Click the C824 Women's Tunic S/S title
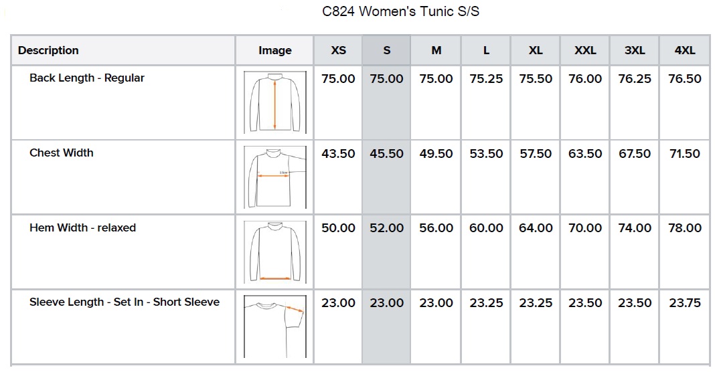The height and width of the screenshot is (376, 723). pos(401,11)
